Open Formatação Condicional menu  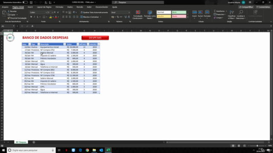(138, 15)
